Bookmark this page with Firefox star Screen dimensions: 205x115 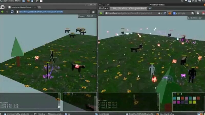[159, 13]
